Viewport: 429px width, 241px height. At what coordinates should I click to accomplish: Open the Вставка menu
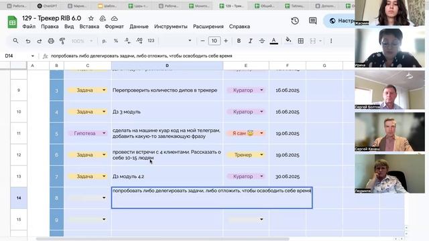click(89, 27)
